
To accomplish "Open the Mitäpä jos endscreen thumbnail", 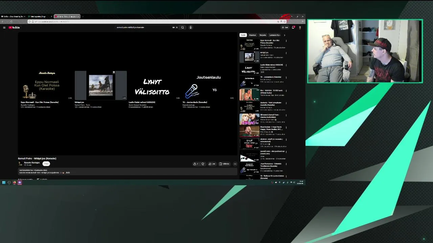I will click(101, 85).
